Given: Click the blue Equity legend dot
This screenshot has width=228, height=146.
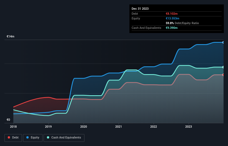Looking at the screenshot, I should [27, 137].
